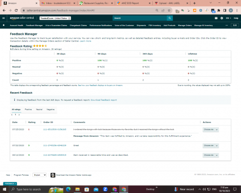The image size is (241, 193).
Task: Open the TrustedEcom United States account selector
Action: pos(55,18)
